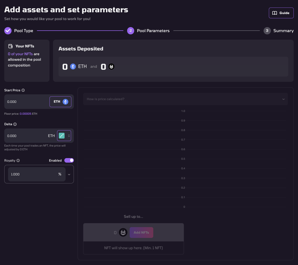Image resolution: width=298 pixels, height=265 pixels.
Task: Go back to the Pool Type step
Action: click(24, 31)
